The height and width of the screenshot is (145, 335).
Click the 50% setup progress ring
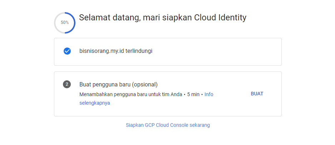point(65,22)
